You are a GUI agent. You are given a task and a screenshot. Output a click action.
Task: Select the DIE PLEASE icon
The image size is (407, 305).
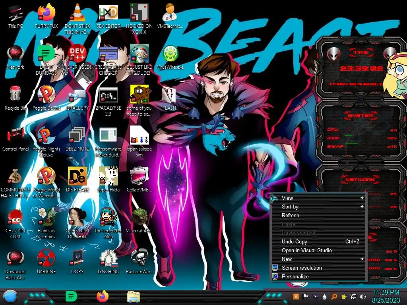pyautogui.click(x=78, y=180)
